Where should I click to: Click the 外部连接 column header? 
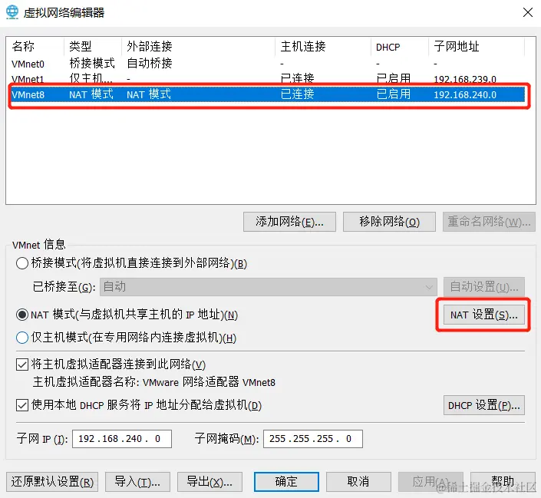tap(199, 46)
